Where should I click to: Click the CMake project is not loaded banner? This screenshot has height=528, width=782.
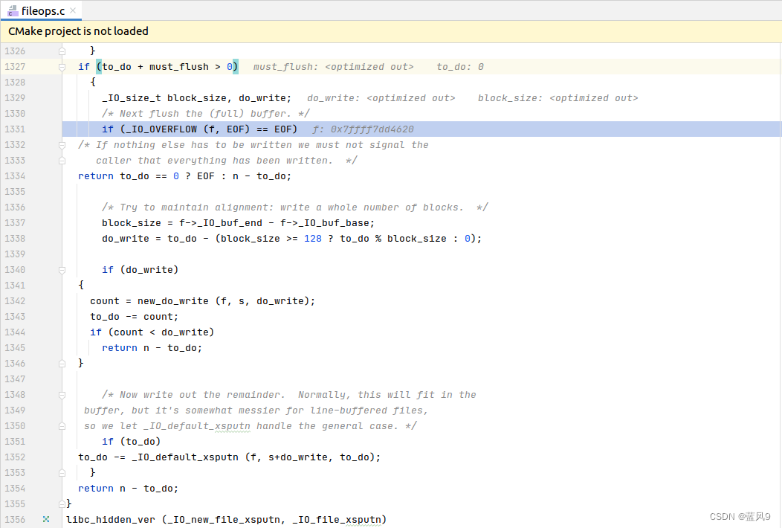point(77,30)
